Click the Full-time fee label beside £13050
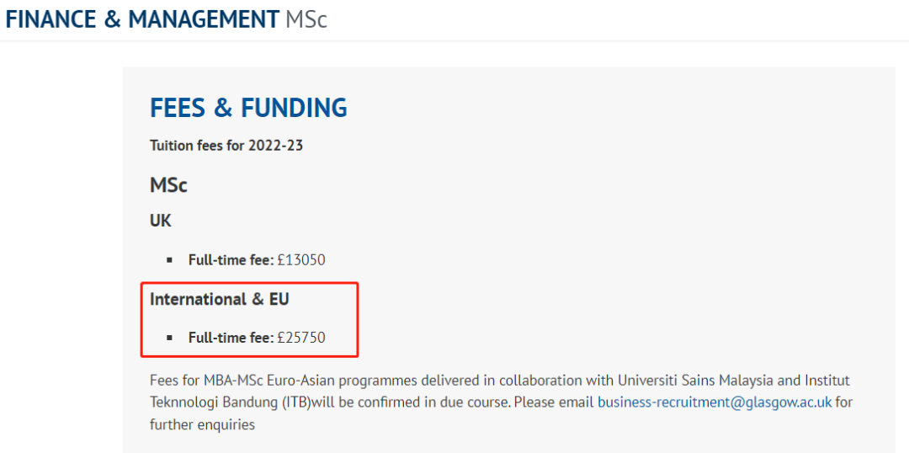 click(231, 260)
